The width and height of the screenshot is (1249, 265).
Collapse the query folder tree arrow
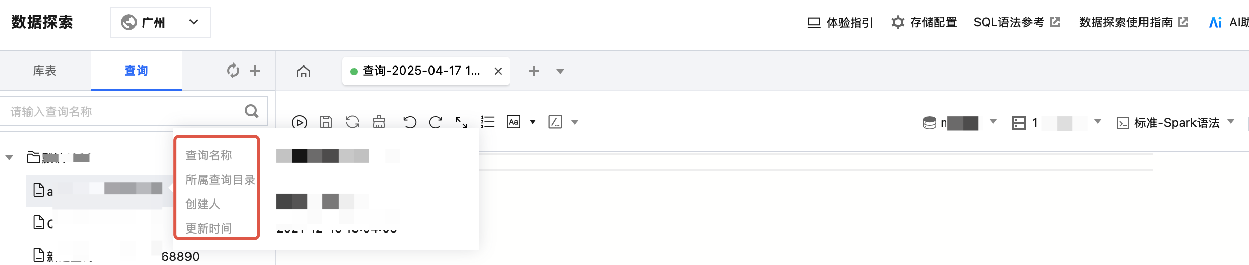[9, 158]
